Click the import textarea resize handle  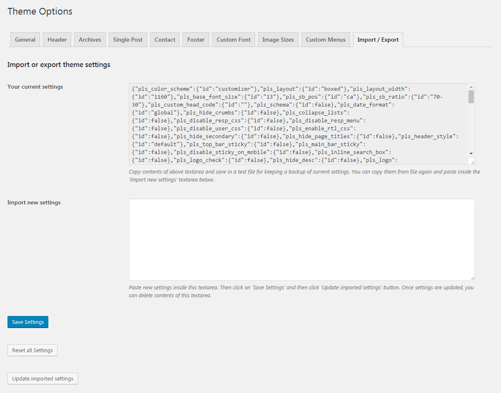(x=473, y=278)
